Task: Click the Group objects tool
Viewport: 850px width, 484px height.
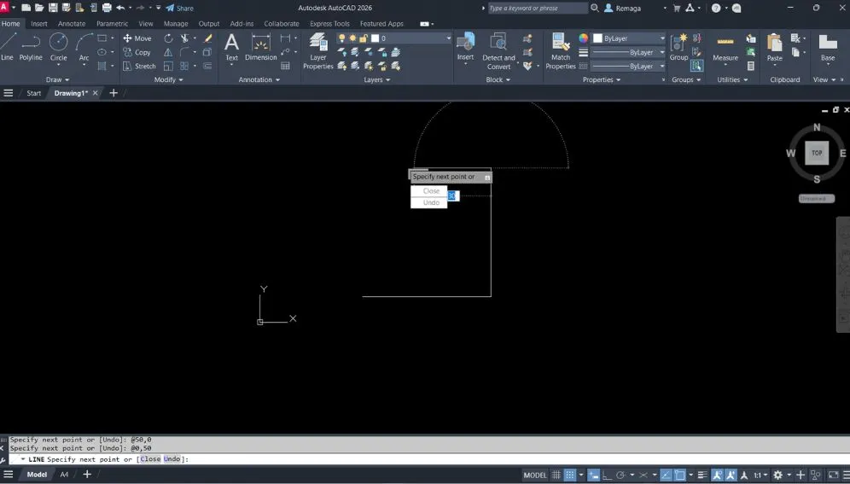Action: point(678,46)
